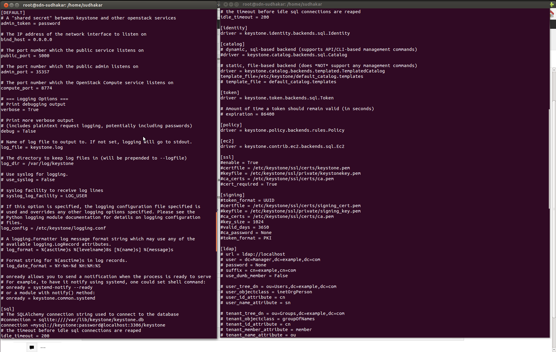The height and width of the screenshot is (352, 556).
Task: Click the 'public_port = 5000' line
Action: [x=25, y=56]
